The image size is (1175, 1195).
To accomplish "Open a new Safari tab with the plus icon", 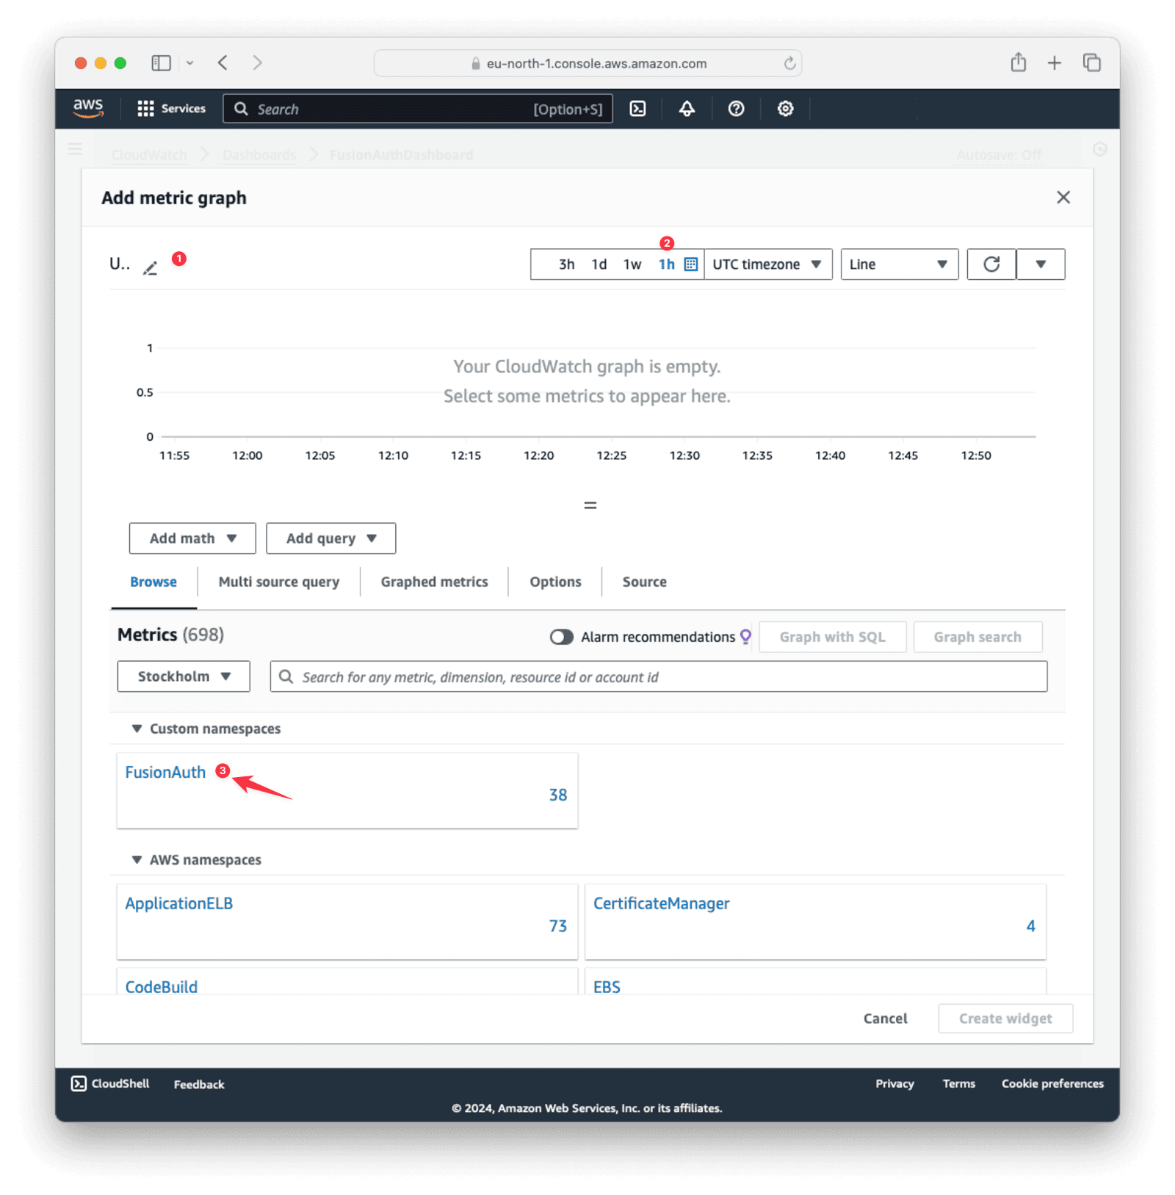I will pos(1054,63).
